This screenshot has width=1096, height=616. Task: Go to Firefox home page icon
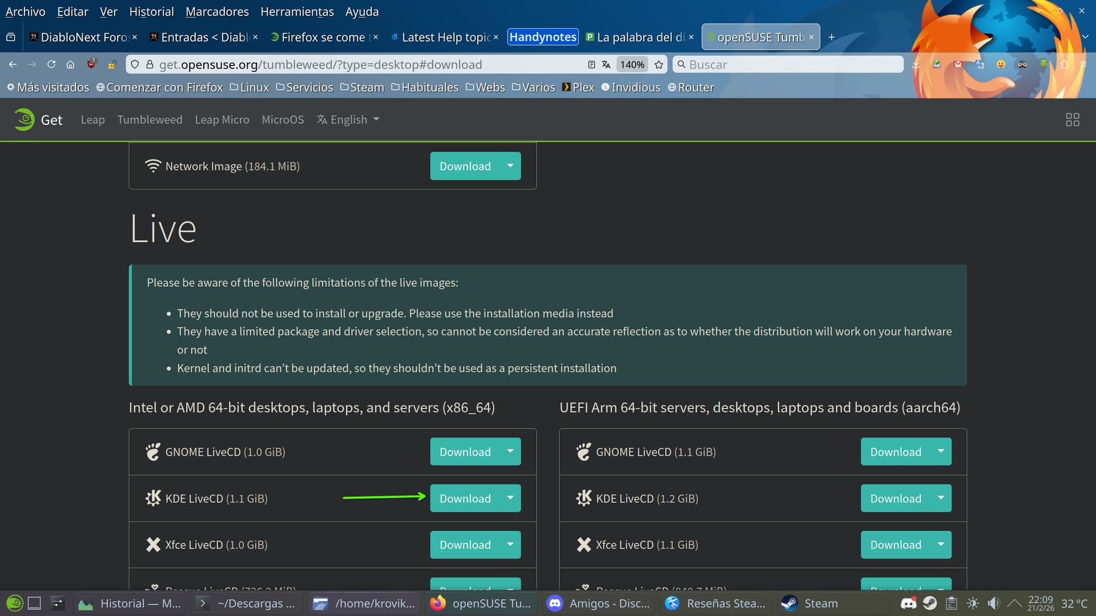pos(70,64)
